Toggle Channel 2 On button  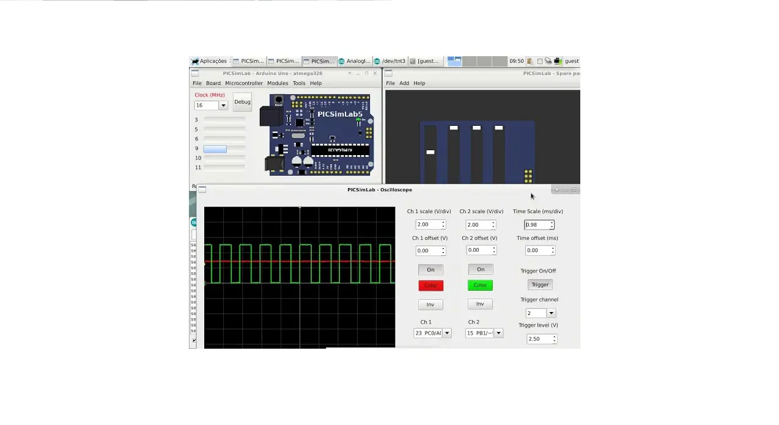[x=480, y=269]
